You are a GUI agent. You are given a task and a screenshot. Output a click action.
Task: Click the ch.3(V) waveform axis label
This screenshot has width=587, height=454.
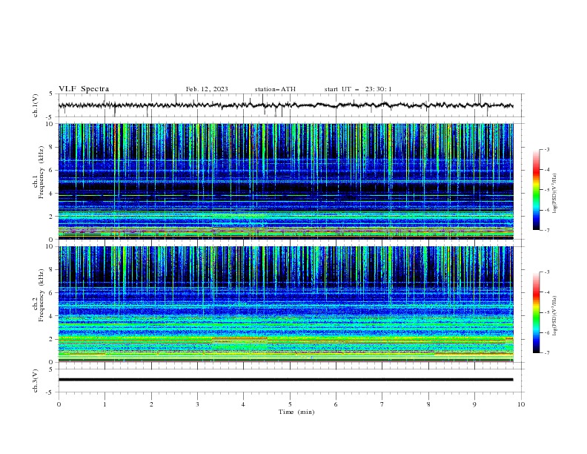36,381
